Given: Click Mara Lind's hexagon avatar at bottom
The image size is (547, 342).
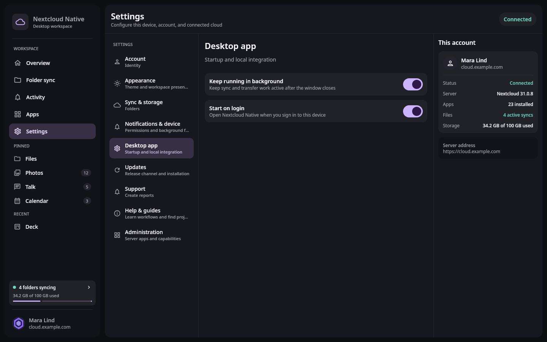Looking at the screenshot, I should [x=19, y=323].
